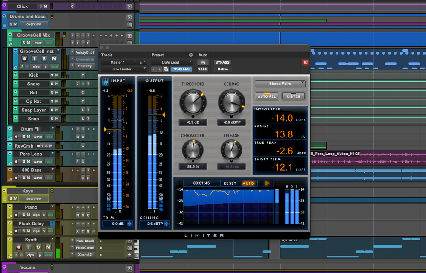Click the Ceiling link icon under output meter
The image size is (426, 273).
(x=166, y=224)
